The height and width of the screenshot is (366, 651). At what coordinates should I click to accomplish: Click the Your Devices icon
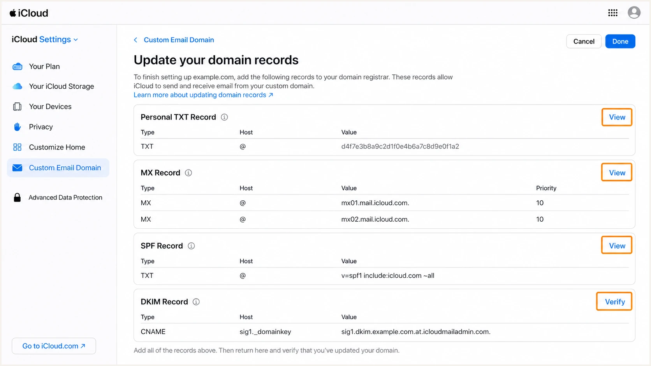tap(18, 107)
